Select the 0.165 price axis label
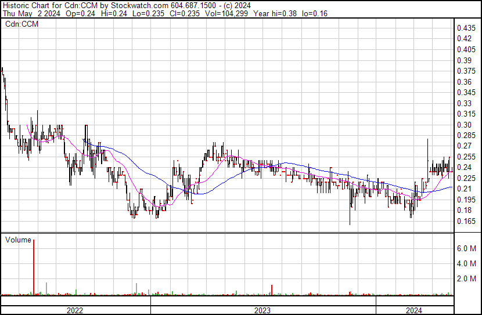Image resolution: width=482 pixels, height=315 pixels. point(466,222)
